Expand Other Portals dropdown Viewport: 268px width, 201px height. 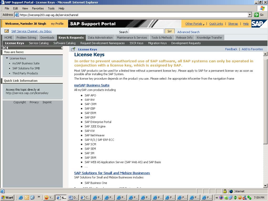click(x=195, y=24)
